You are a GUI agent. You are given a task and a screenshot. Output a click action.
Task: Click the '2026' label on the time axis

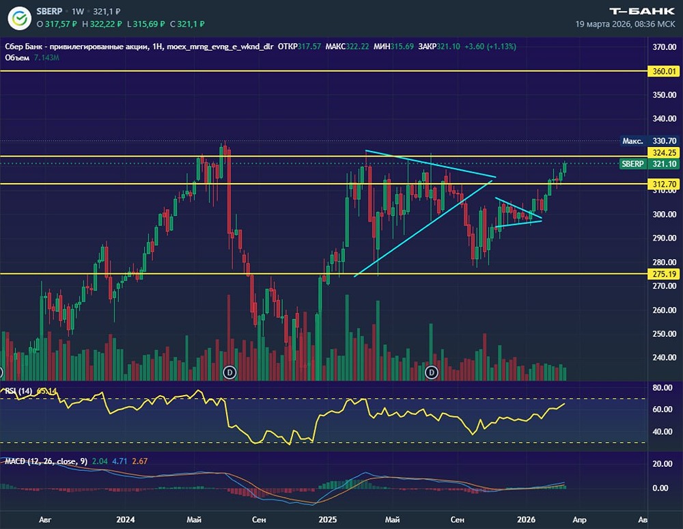click(x=526, y=519)
